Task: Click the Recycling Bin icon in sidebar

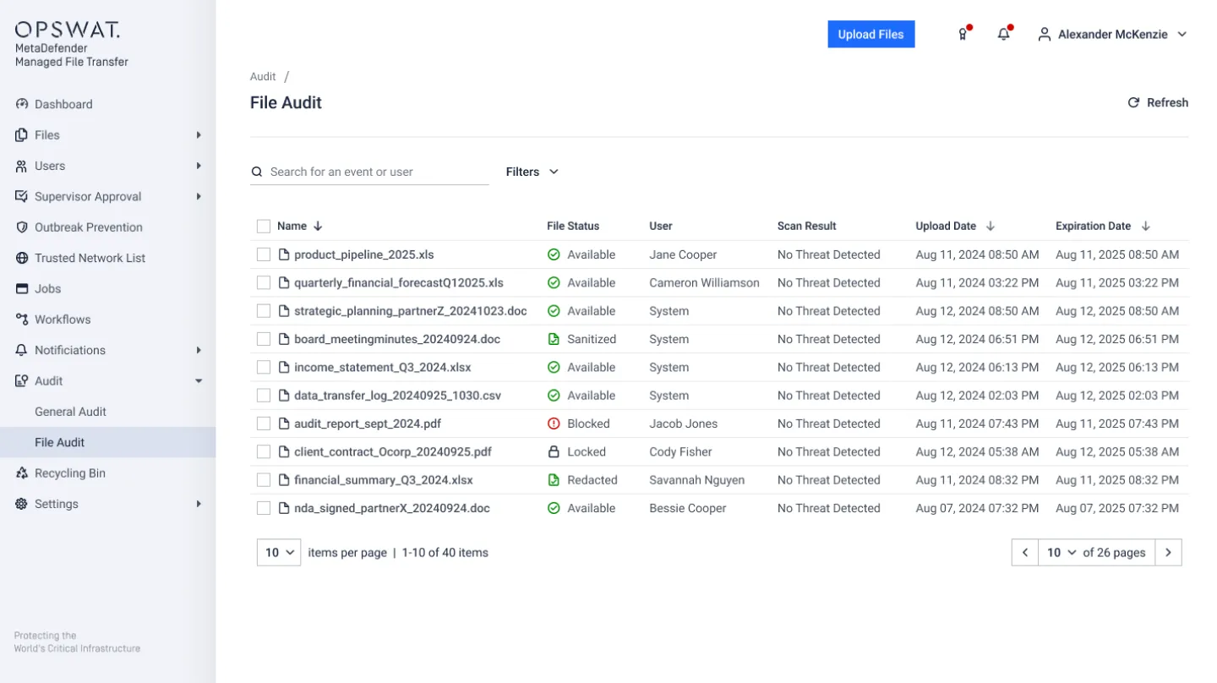Action: click(x=22, y=473)
